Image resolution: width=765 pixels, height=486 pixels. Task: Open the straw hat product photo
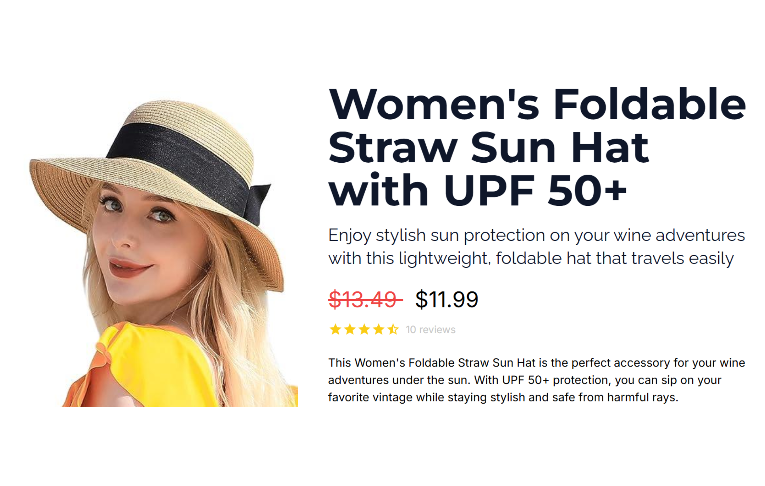click(163, 253)
